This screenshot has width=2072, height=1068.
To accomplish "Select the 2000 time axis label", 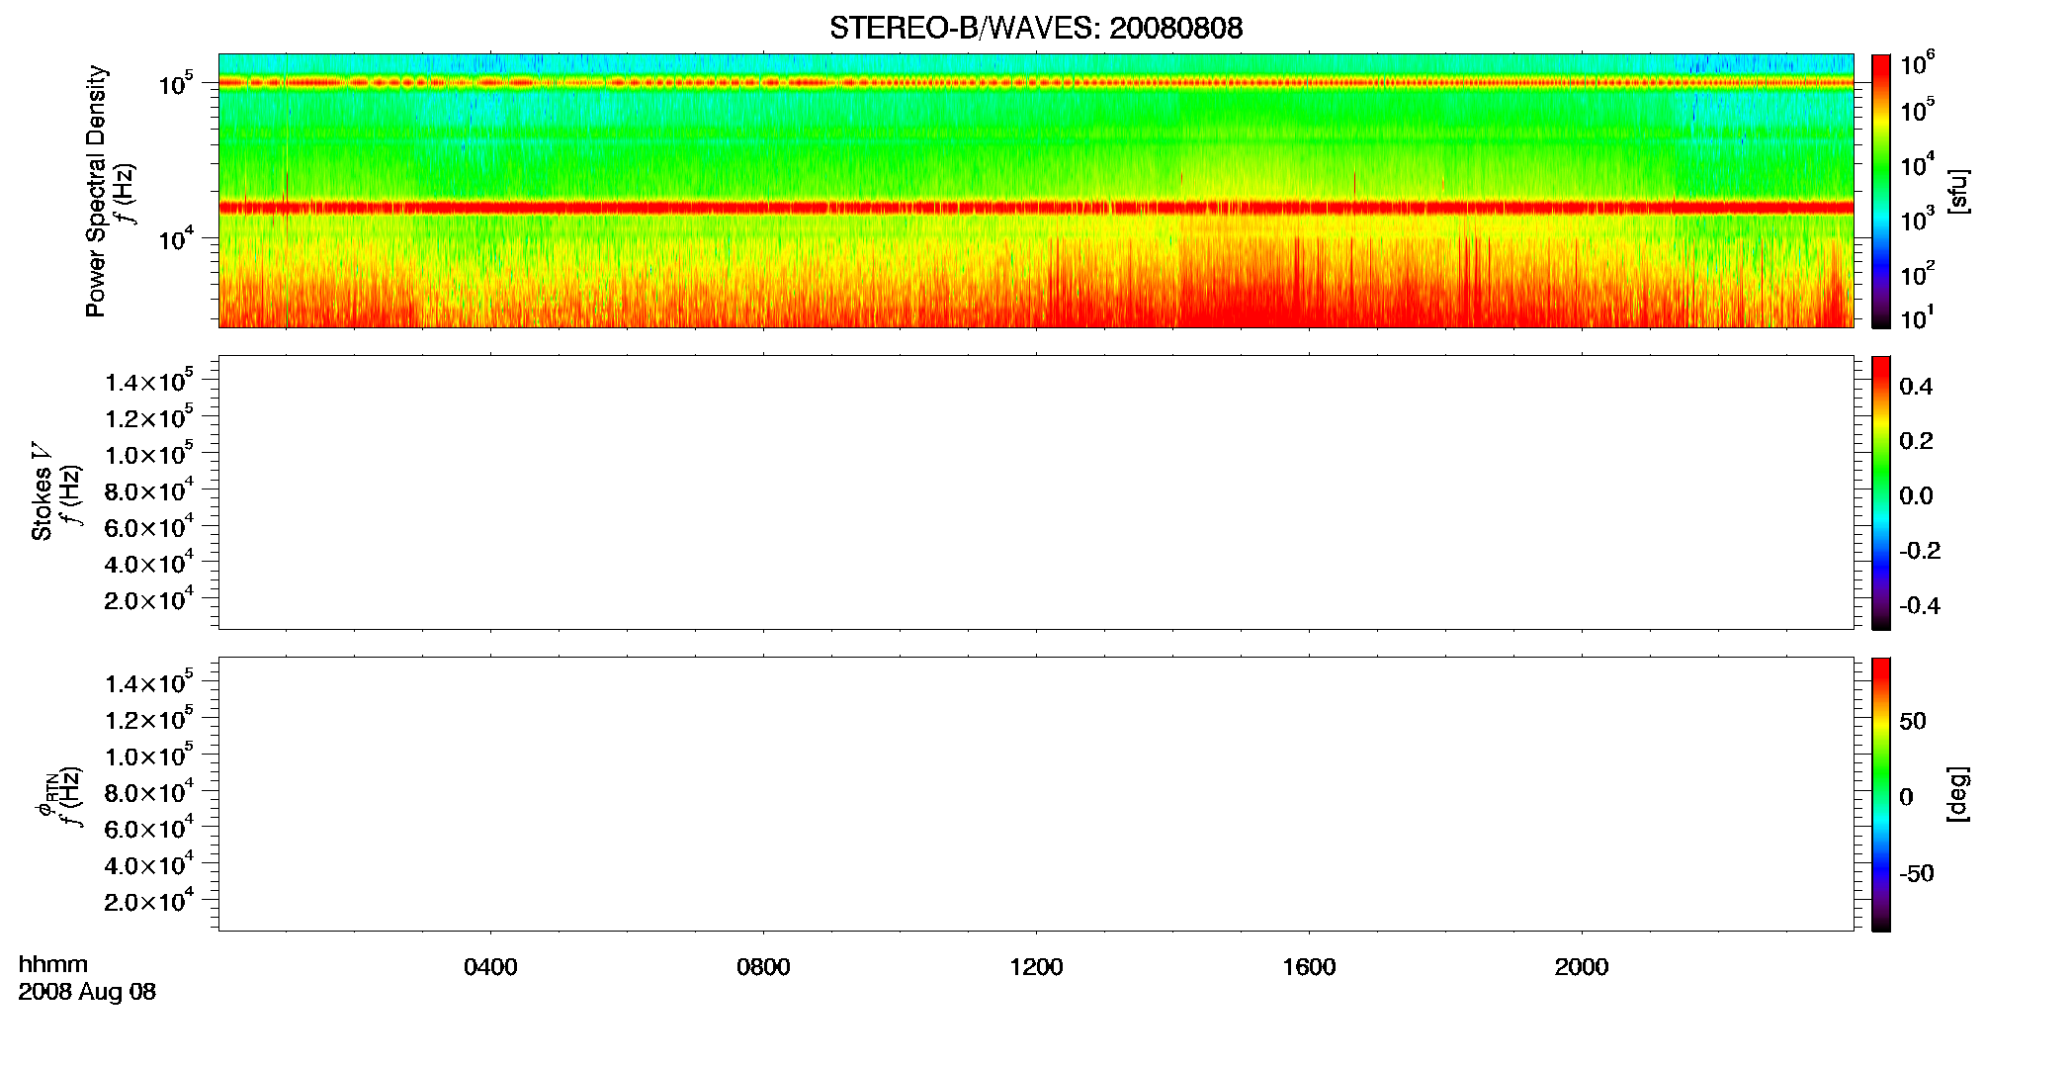I will click(1582, 967).
